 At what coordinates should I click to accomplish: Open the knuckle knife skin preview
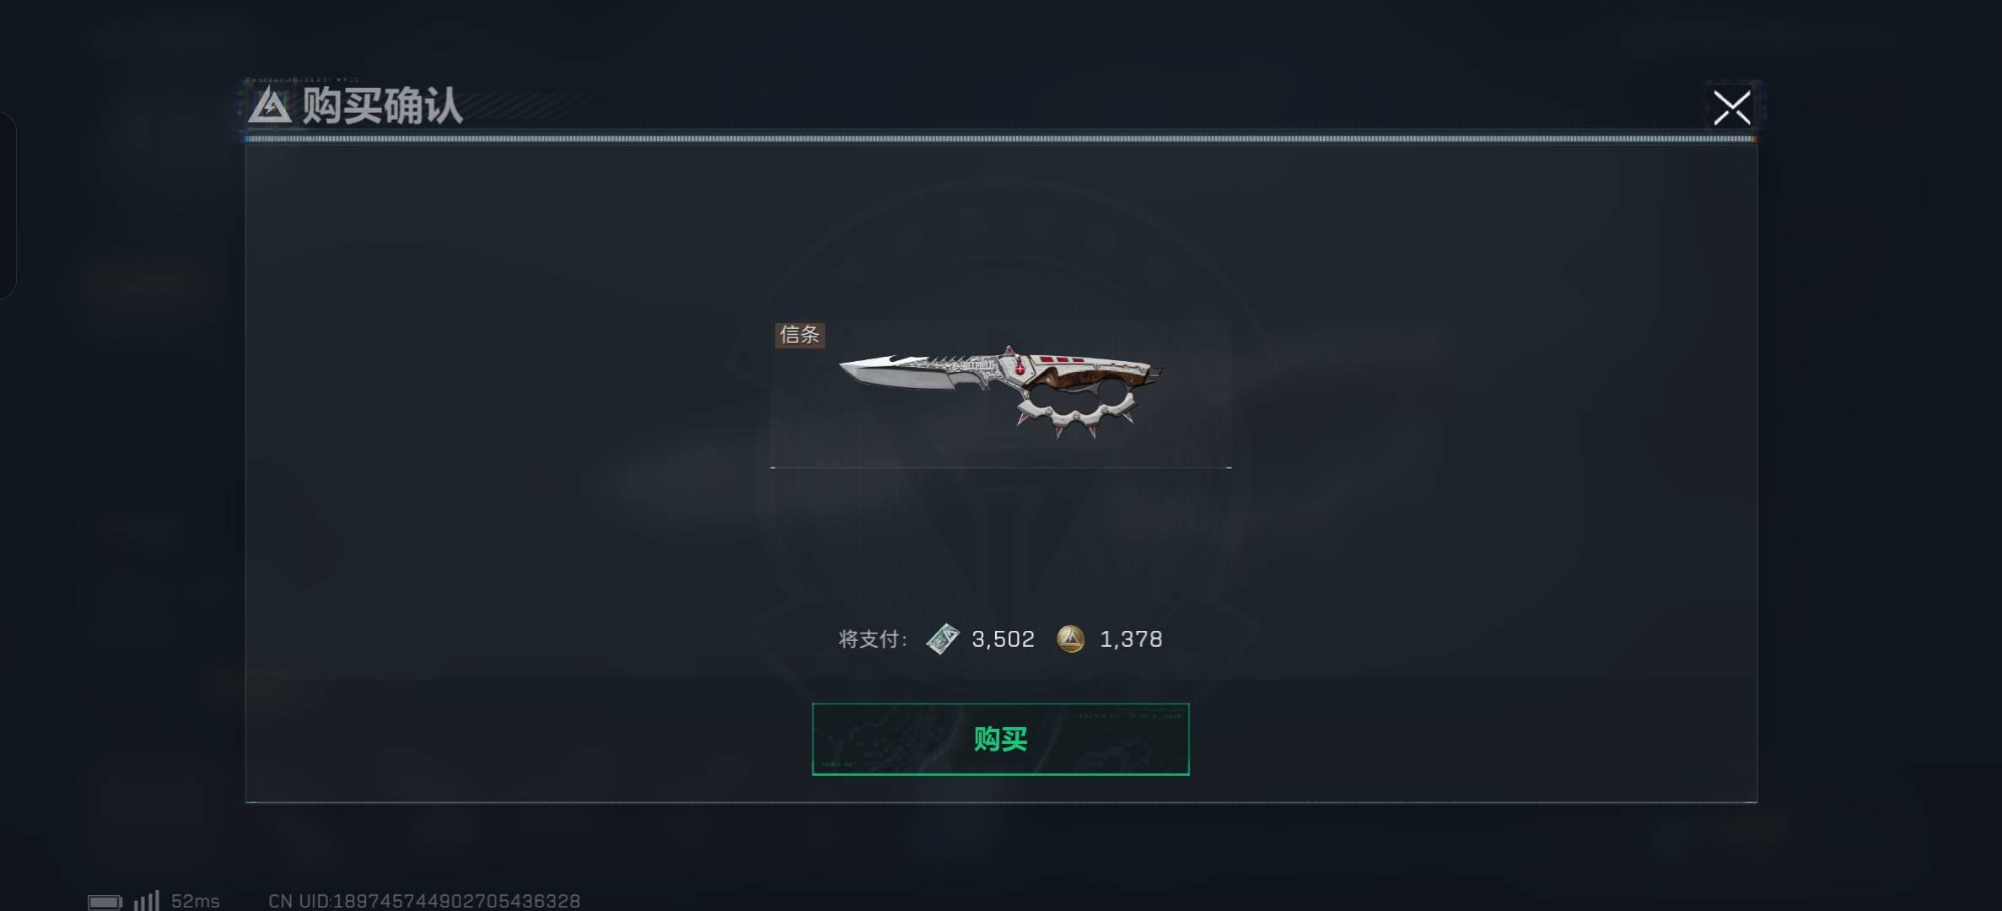coord(1000,391)
